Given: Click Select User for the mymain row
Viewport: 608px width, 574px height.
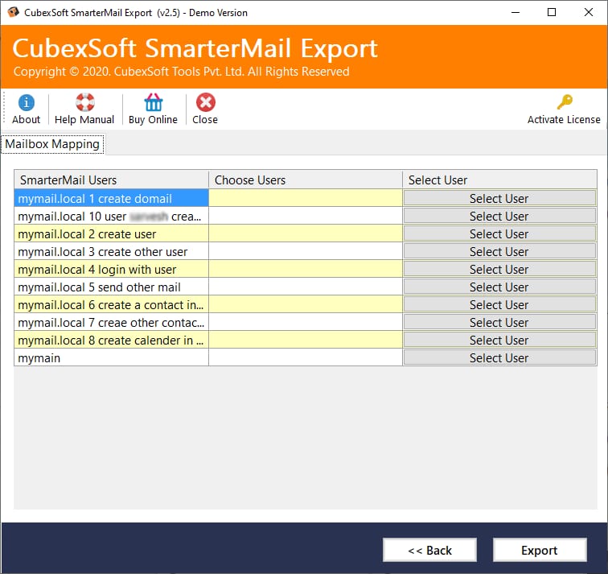Looking at the screenshot, I should point(499,357).
